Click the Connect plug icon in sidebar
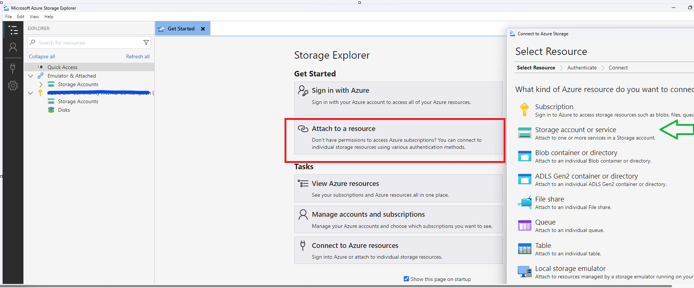This screenshot has height=288, width=694. [13, 68]
